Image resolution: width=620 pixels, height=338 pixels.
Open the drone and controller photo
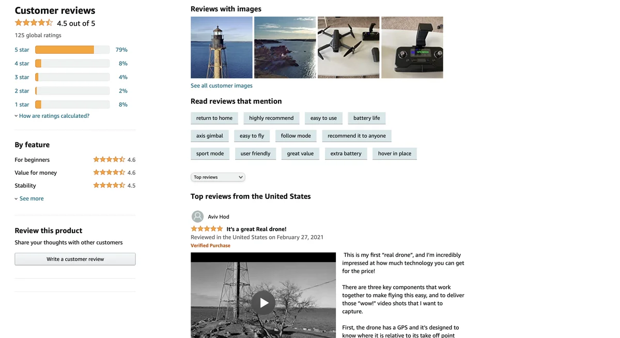tap(349, 48)
